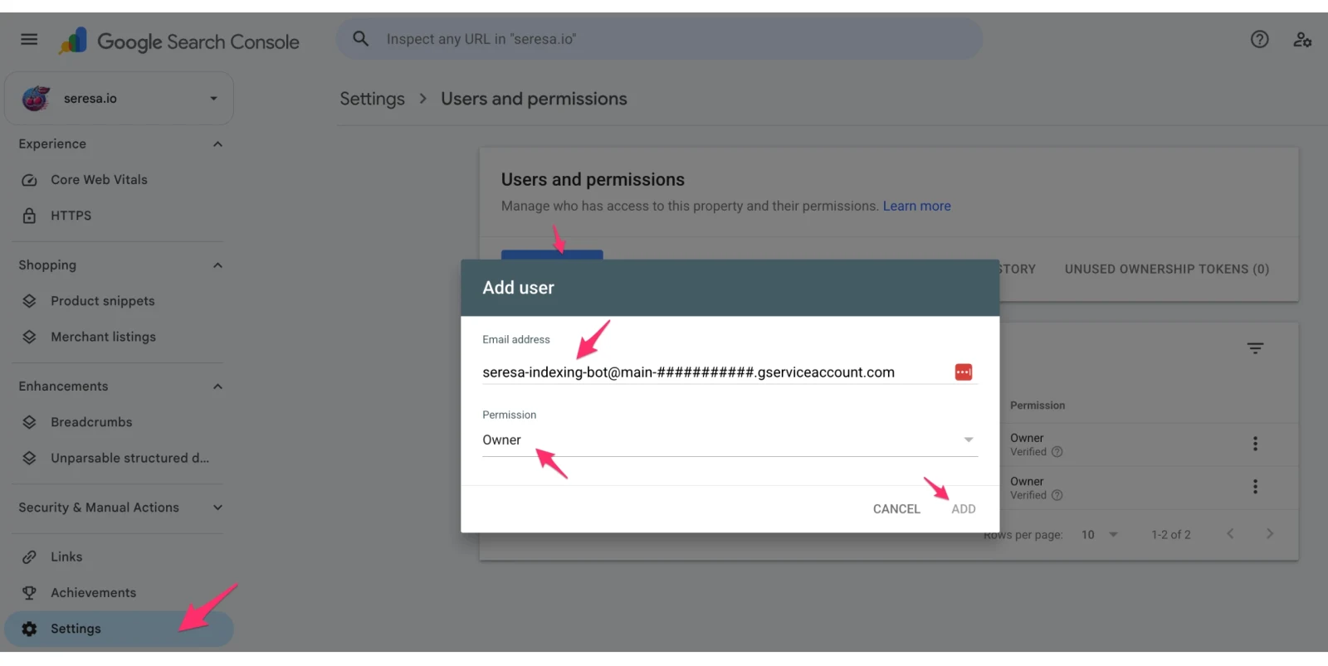Collapse the Enhancements section
This screenshot has height=666, width=1328.
[x=217, y=386]
